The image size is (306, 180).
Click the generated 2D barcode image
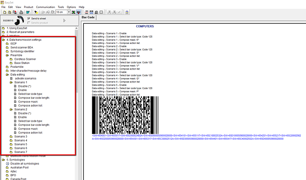125,115
